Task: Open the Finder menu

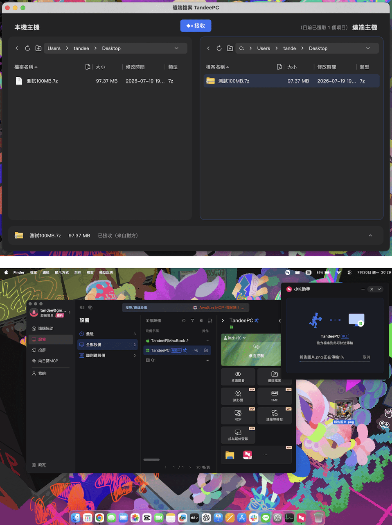Action: click(x=19, y=272)
